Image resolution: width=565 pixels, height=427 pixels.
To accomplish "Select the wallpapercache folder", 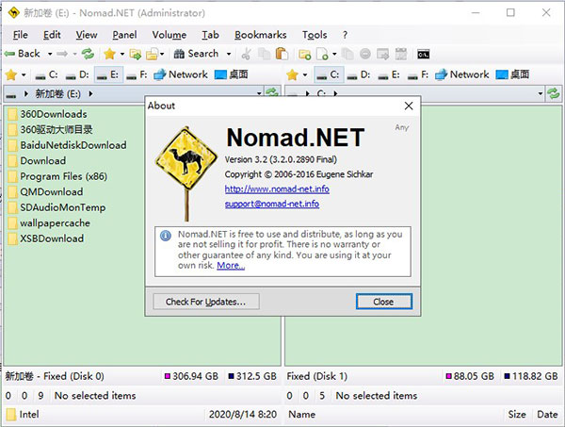I will click(x=49, y=222).
